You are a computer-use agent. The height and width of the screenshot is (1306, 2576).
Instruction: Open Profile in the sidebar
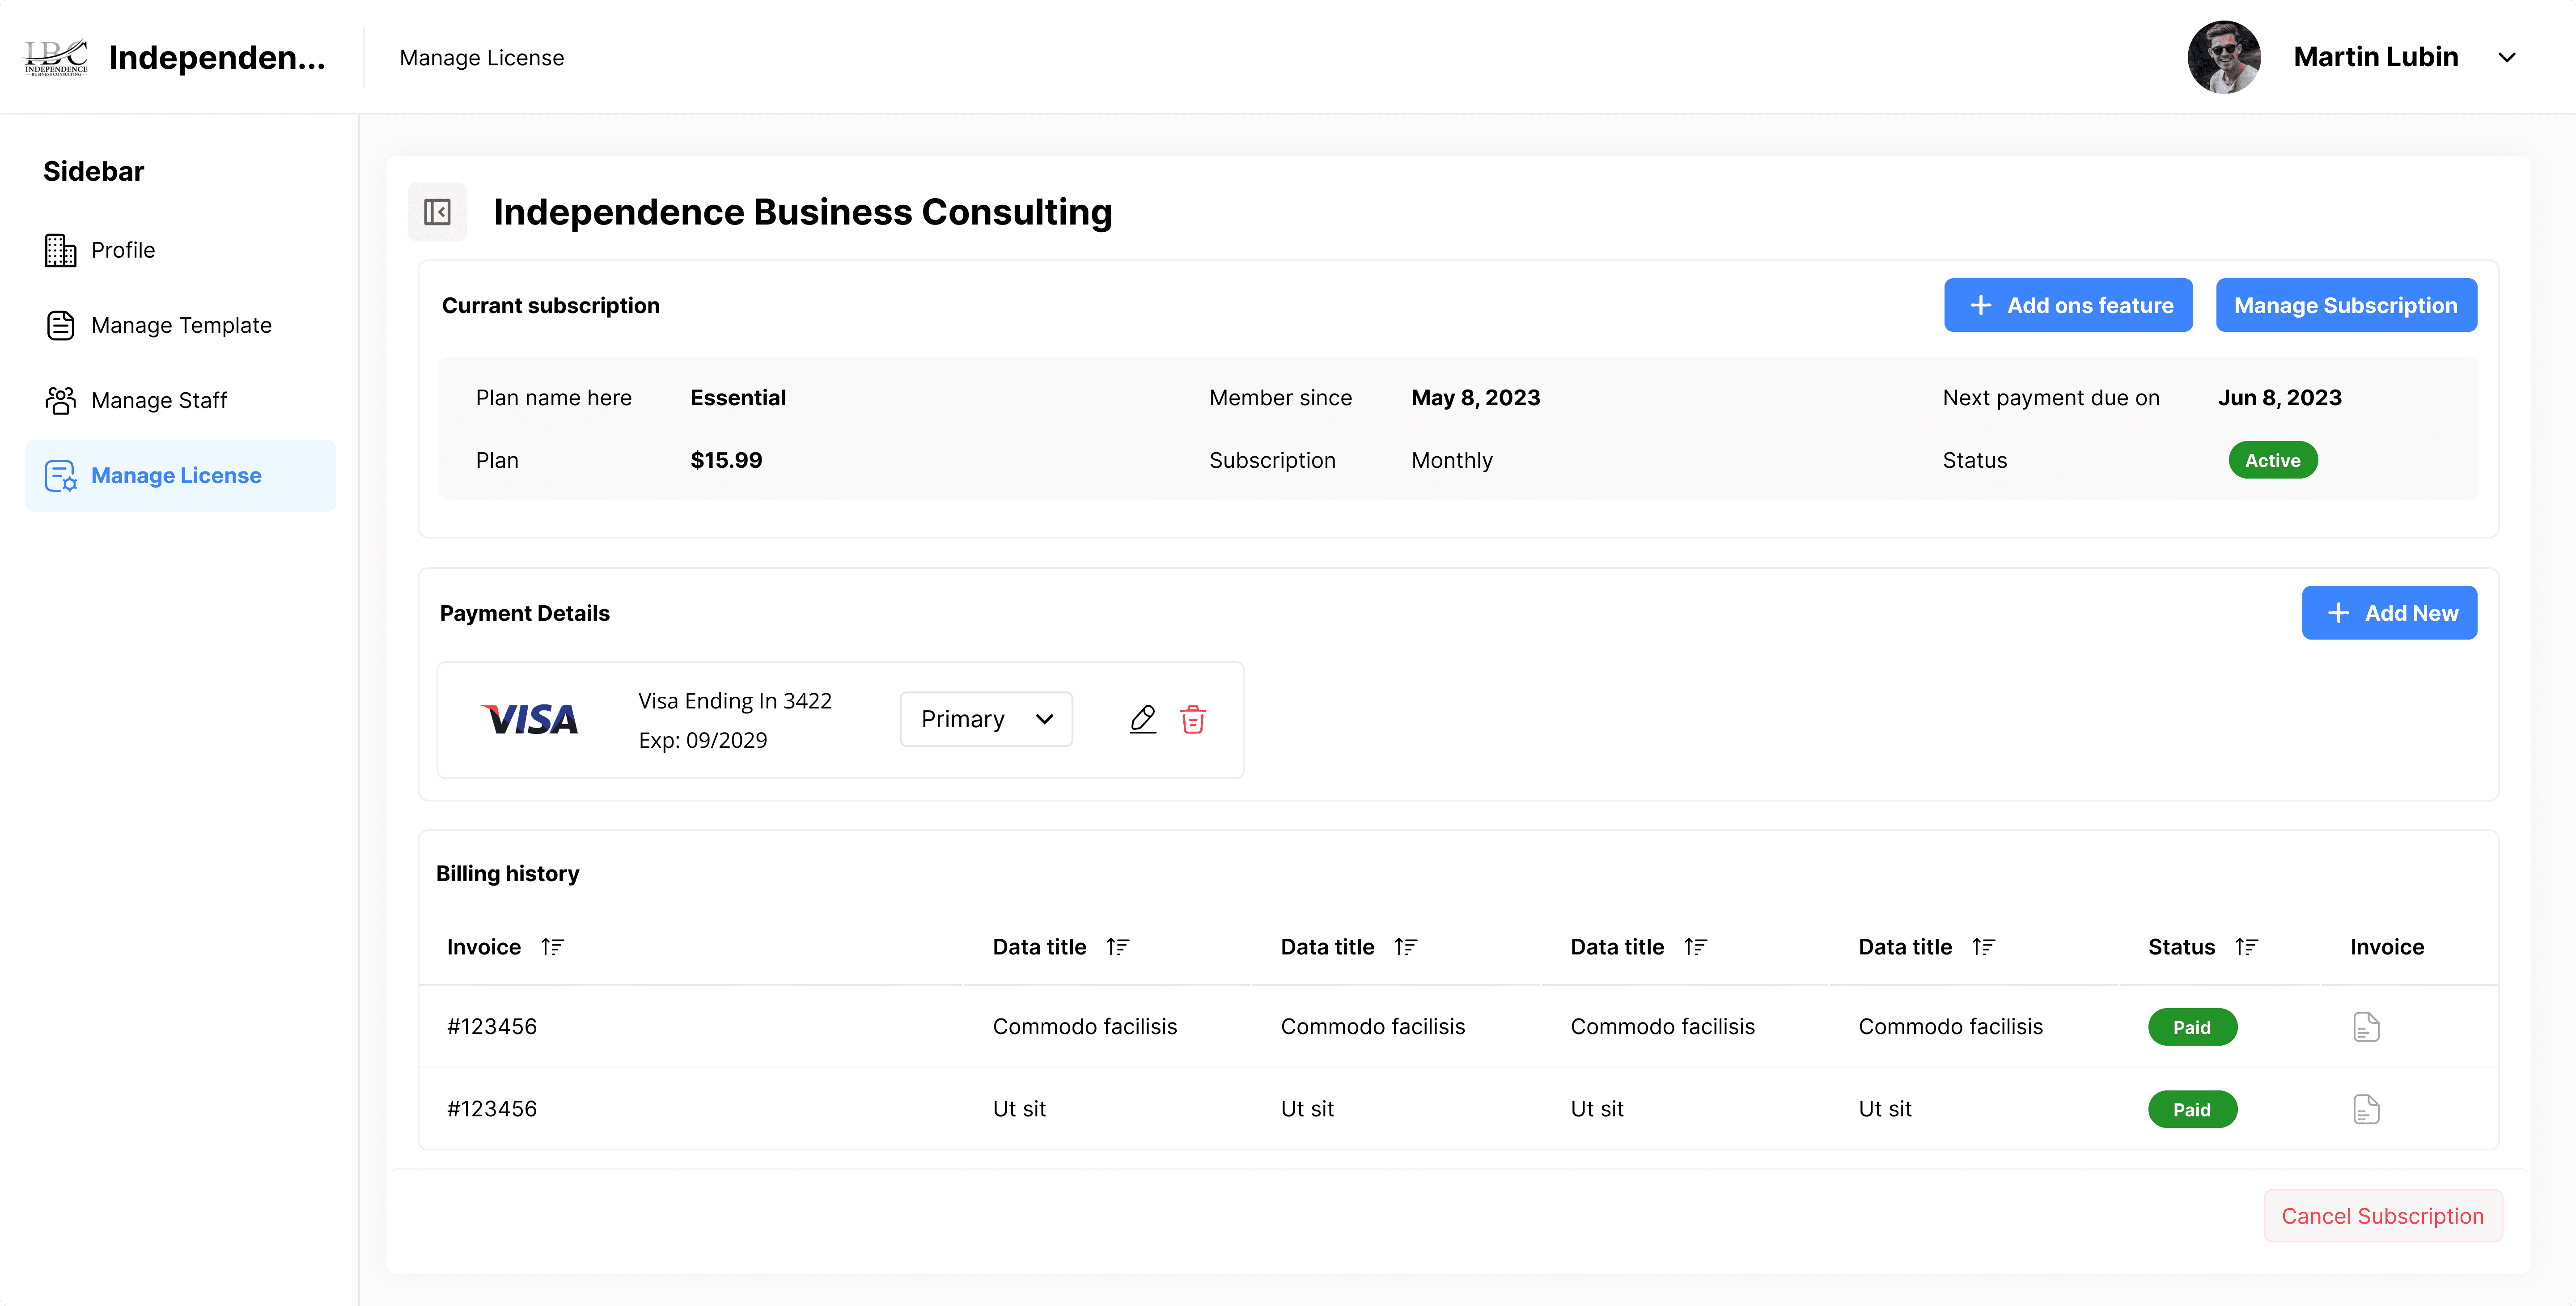pyautogui.click(x=122, y=250)
